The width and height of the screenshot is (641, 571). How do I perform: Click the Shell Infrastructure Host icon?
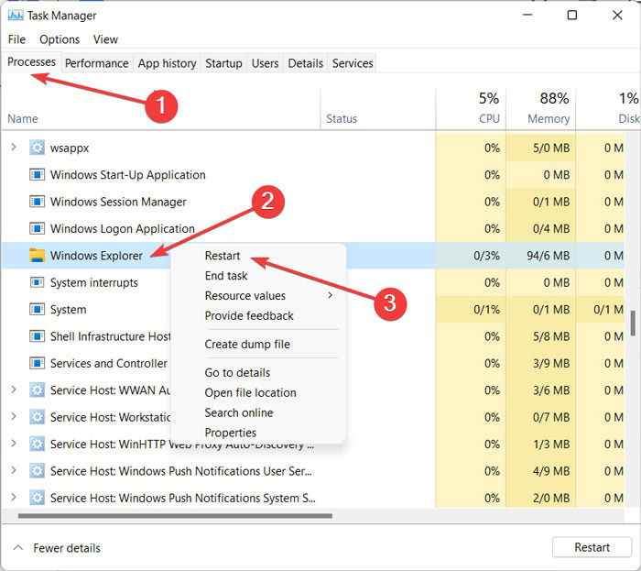click(37, 336)
